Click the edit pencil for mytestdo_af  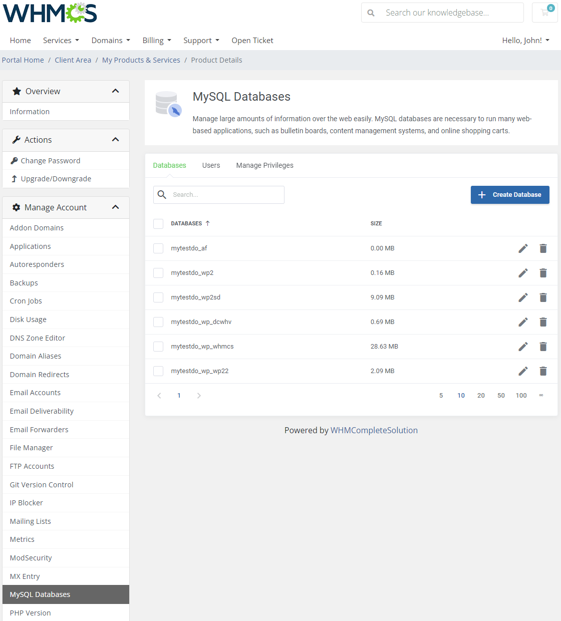pos(523,248)
